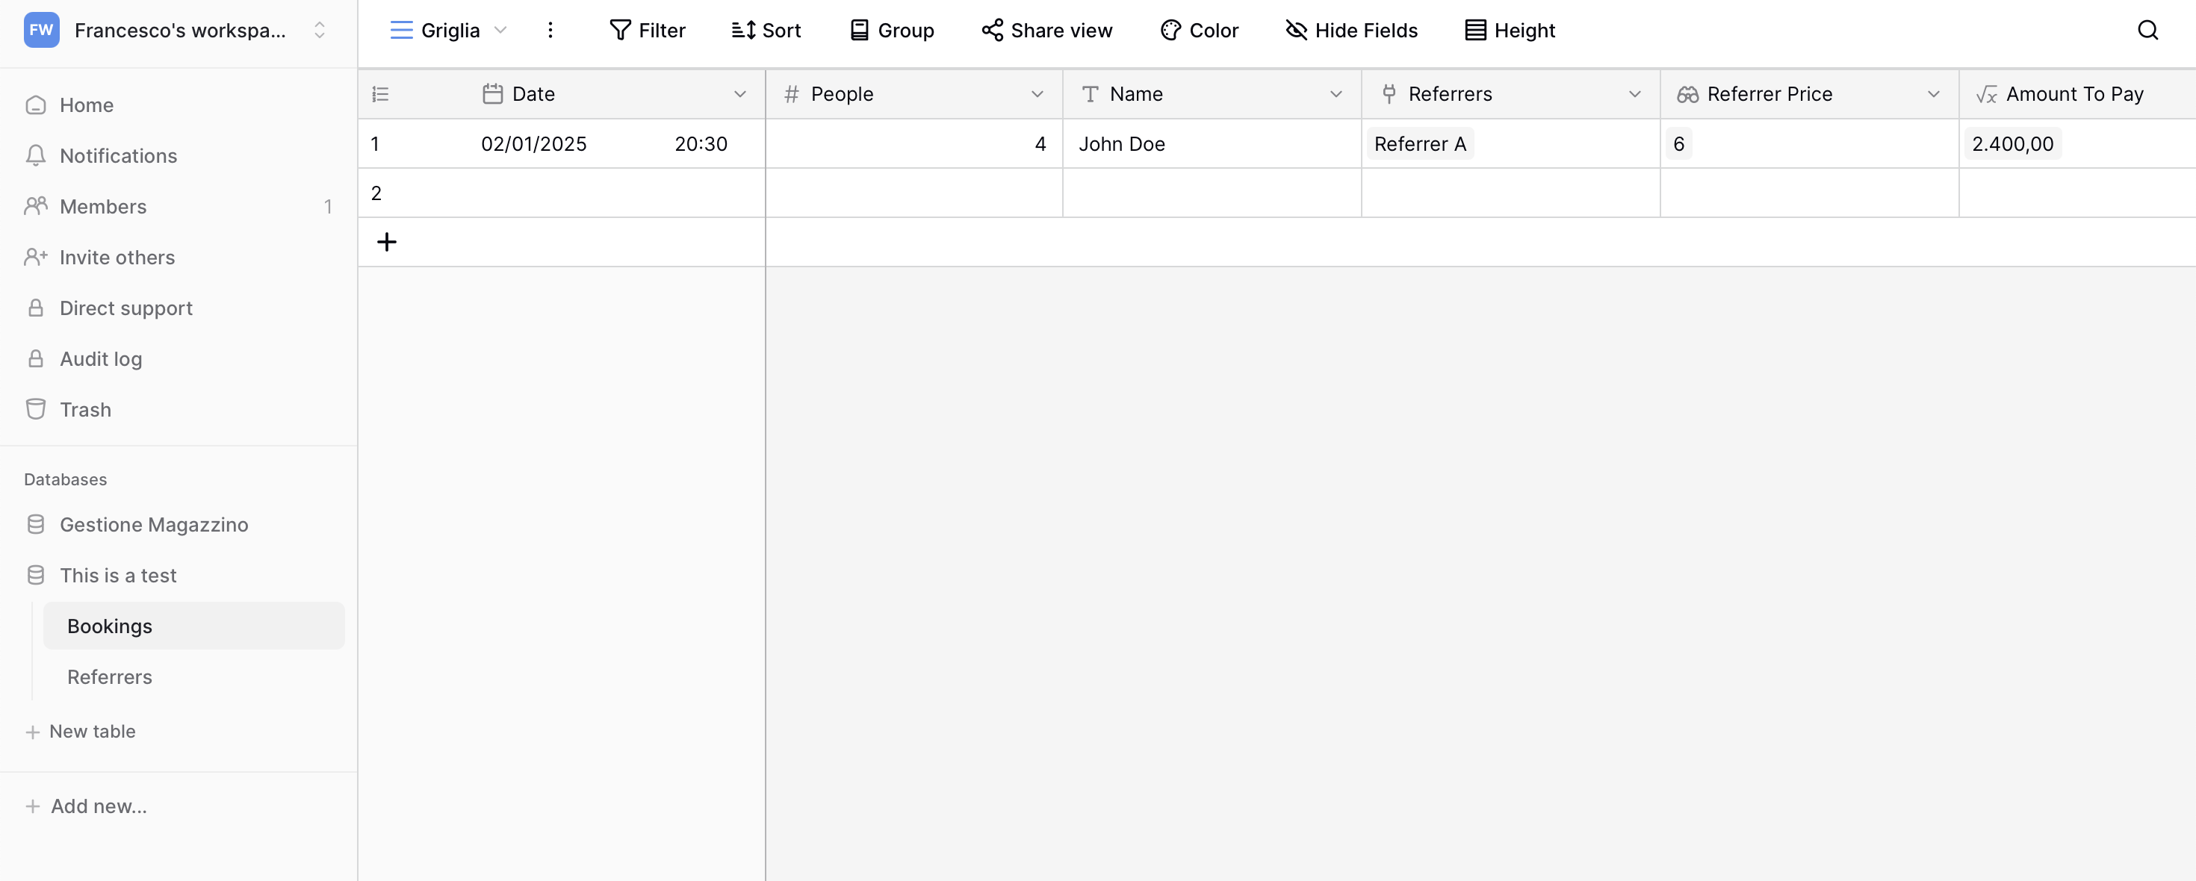
Task: Open the three-dot view options menu
Action: pyautogui.click(x=550, y=30)
